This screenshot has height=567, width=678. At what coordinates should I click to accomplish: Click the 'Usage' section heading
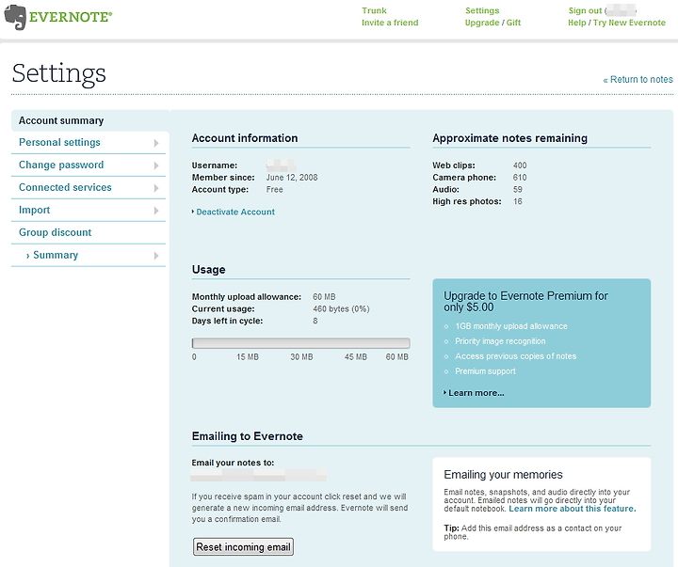(208, 270)
